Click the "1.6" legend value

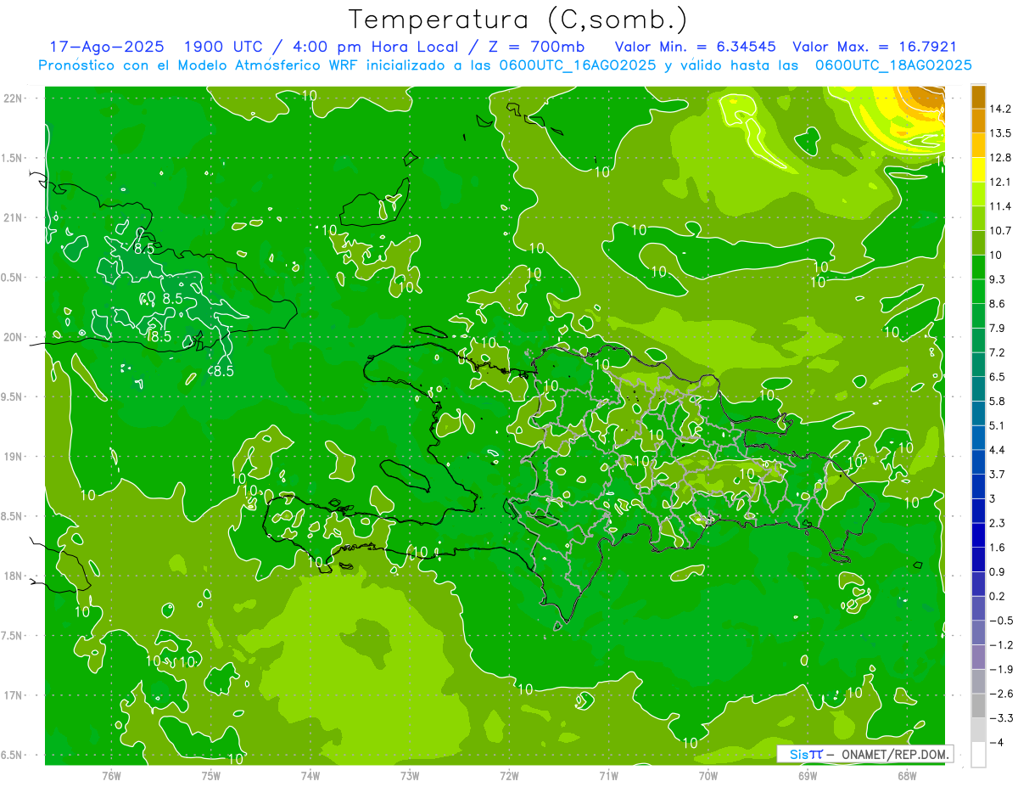point(997,547)
